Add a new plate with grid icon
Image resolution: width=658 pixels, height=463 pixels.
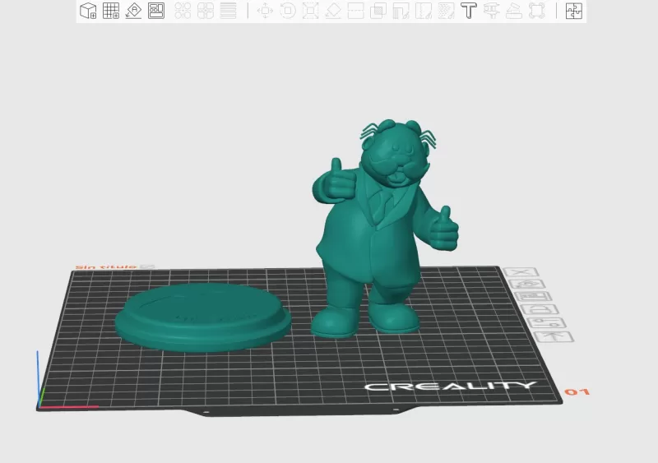[111, 11]
